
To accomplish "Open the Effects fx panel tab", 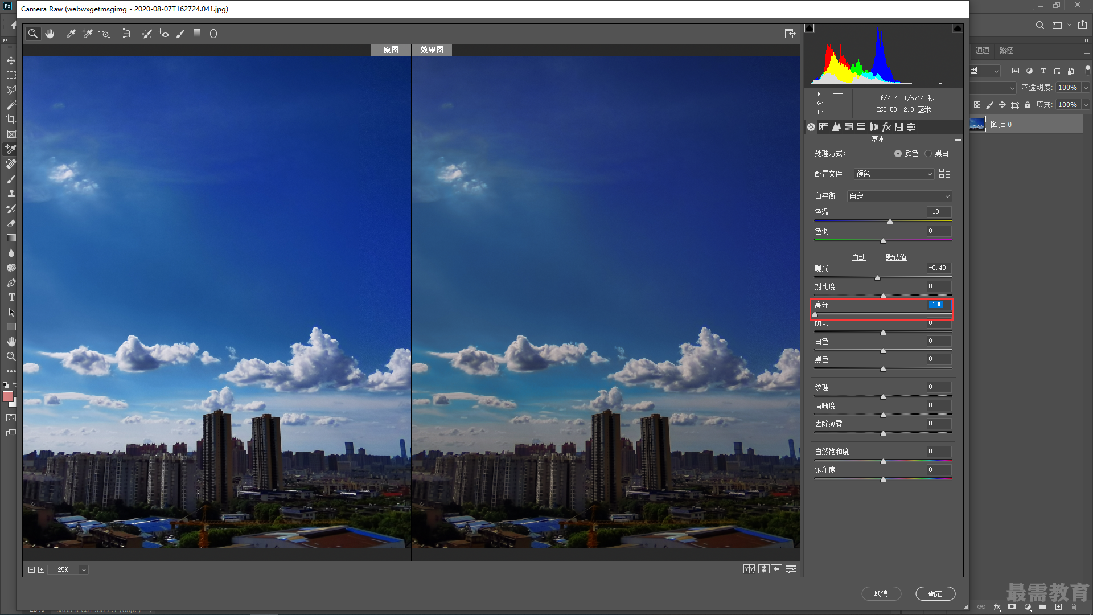I will pyautogui.click(x=886, y=127).
